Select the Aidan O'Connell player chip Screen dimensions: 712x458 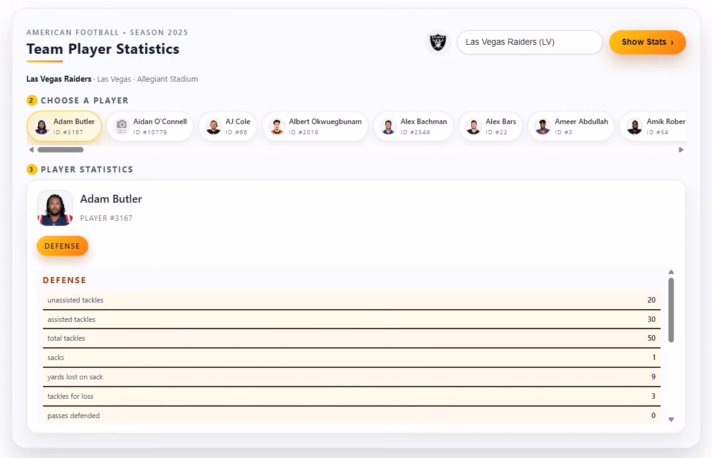point(150,126)
